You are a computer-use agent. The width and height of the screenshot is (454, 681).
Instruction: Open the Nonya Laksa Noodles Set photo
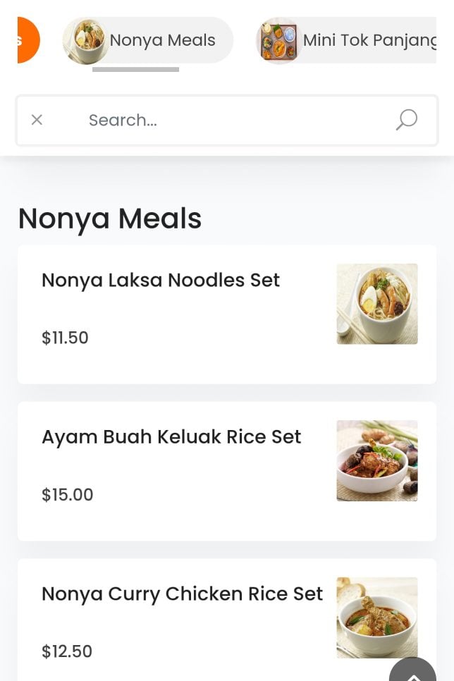tap(377, 304)
